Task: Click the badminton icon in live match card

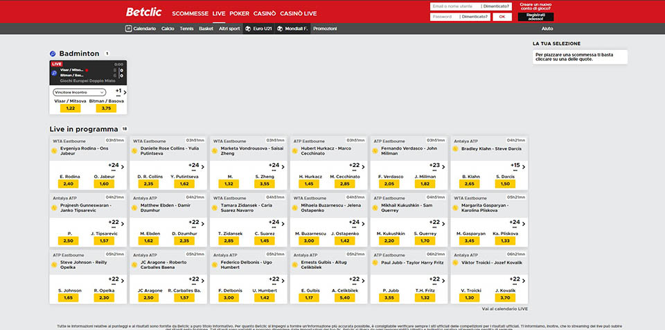Action: 54,73
